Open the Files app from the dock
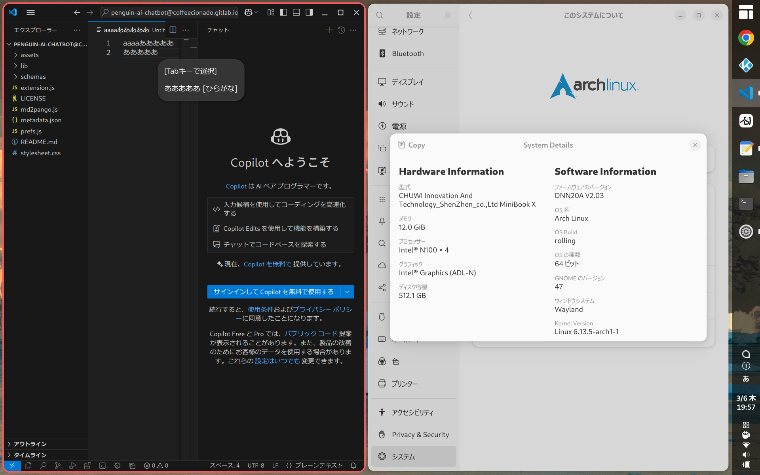Viewport: 760px width, 475px height. 746,177
